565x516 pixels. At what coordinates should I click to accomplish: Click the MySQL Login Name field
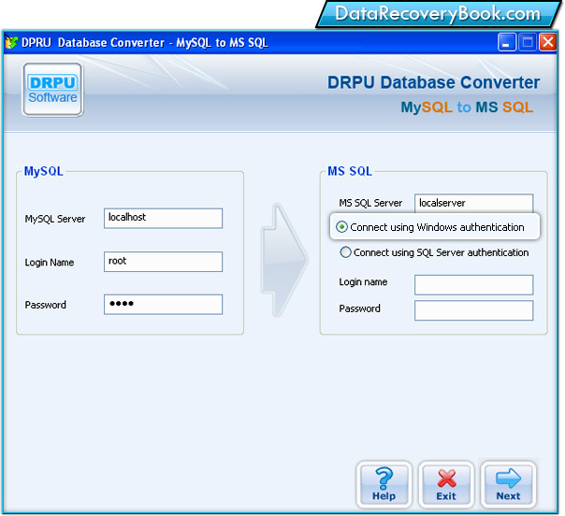[163, 262]
